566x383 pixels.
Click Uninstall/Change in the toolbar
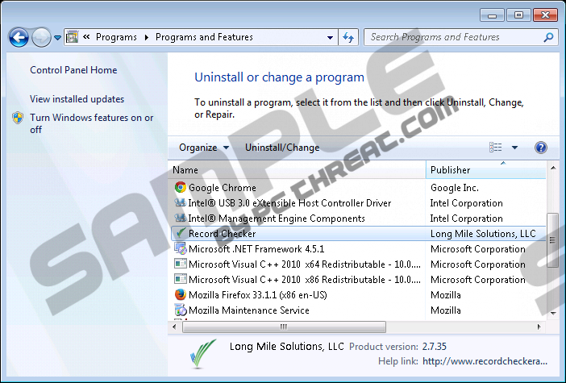pyautogui.click(x=282, y=148)
